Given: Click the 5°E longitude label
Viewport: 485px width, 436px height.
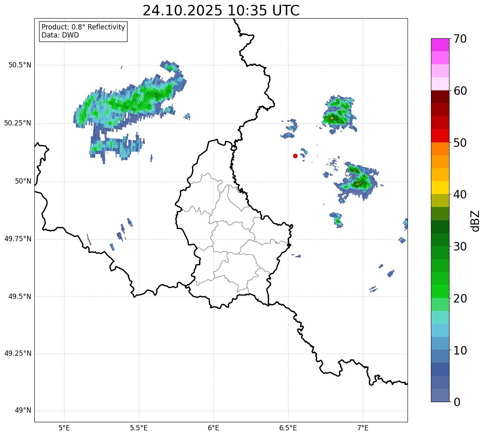Looking at the screenshot, I should click(x=64, y=428).
